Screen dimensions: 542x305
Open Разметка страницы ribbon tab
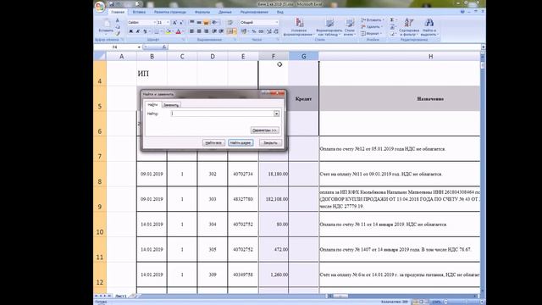[170, 12]
